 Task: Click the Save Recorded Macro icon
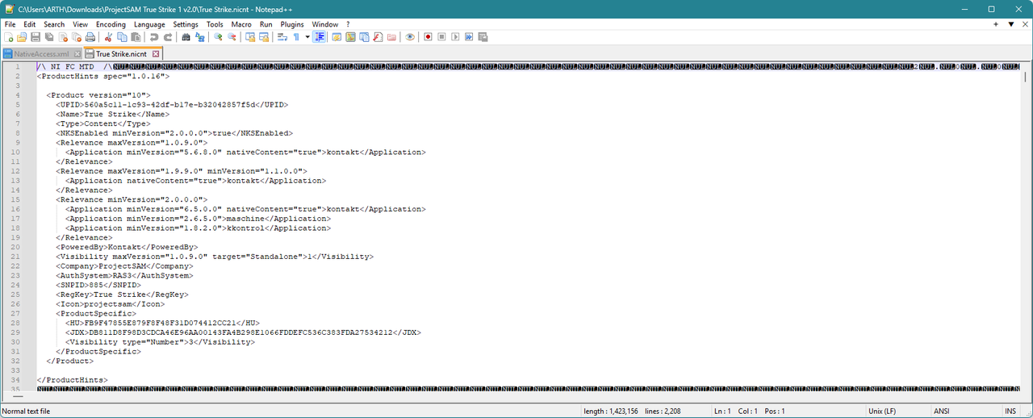point(483,37)
